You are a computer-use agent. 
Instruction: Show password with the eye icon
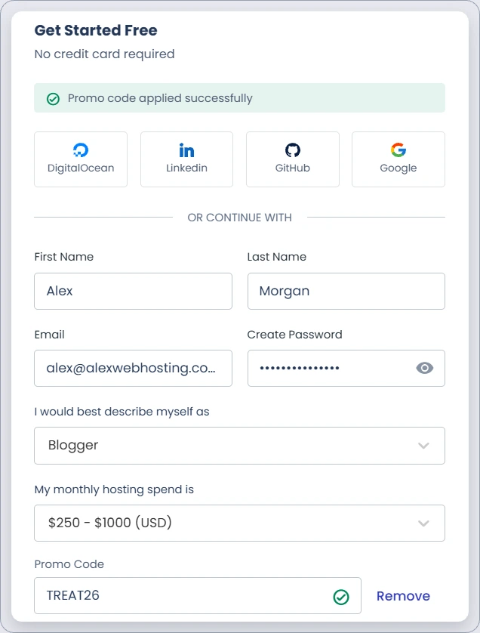[x=425, y=368]
